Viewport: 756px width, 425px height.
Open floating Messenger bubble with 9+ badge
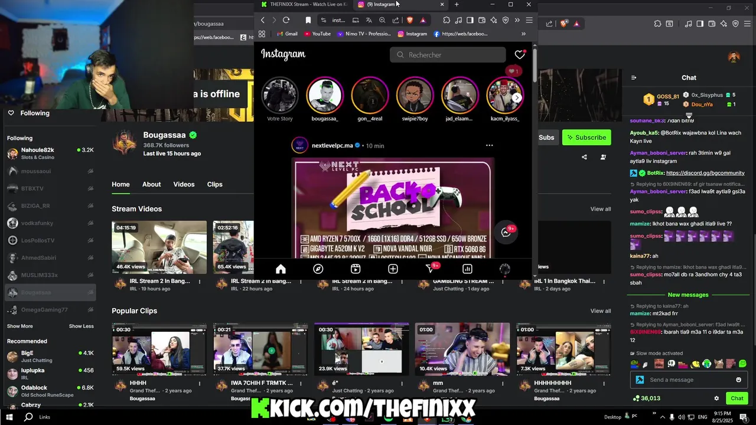click(x=506, y=232)
